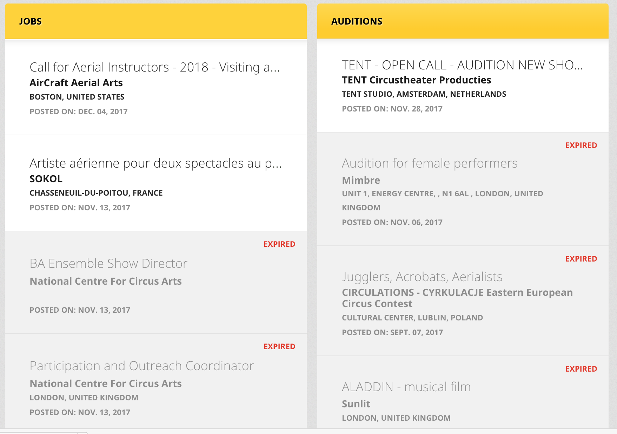Open Audition for female performers listing
This screenshot has height=434, width=617.
[430, 163]
